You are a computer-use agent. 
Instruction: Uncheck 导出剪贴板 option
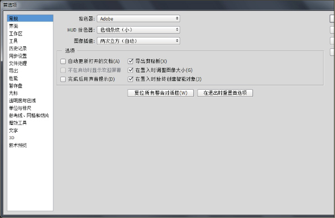click(130, 61)
